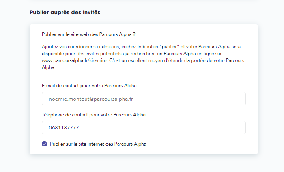Click the www.parcoursalpha.fr/sinscrire URL text
This screenshot has width=284, height=172.
[75, 60]
